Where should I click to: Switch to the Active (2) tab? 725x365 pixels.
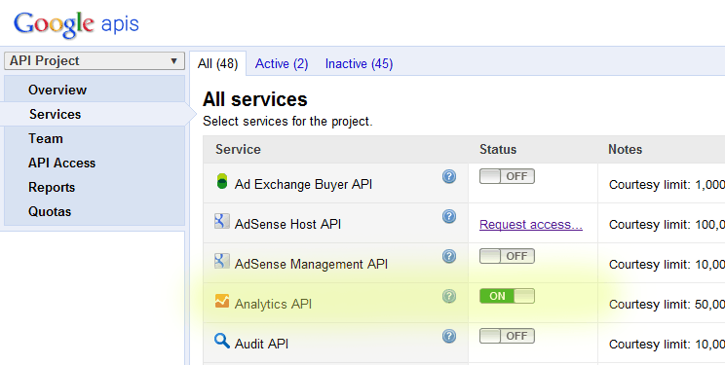(282, 64)
